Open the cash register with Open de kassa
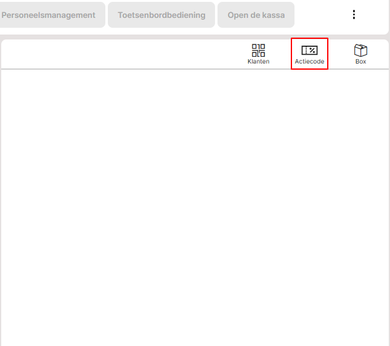 [x=256, y=15]
